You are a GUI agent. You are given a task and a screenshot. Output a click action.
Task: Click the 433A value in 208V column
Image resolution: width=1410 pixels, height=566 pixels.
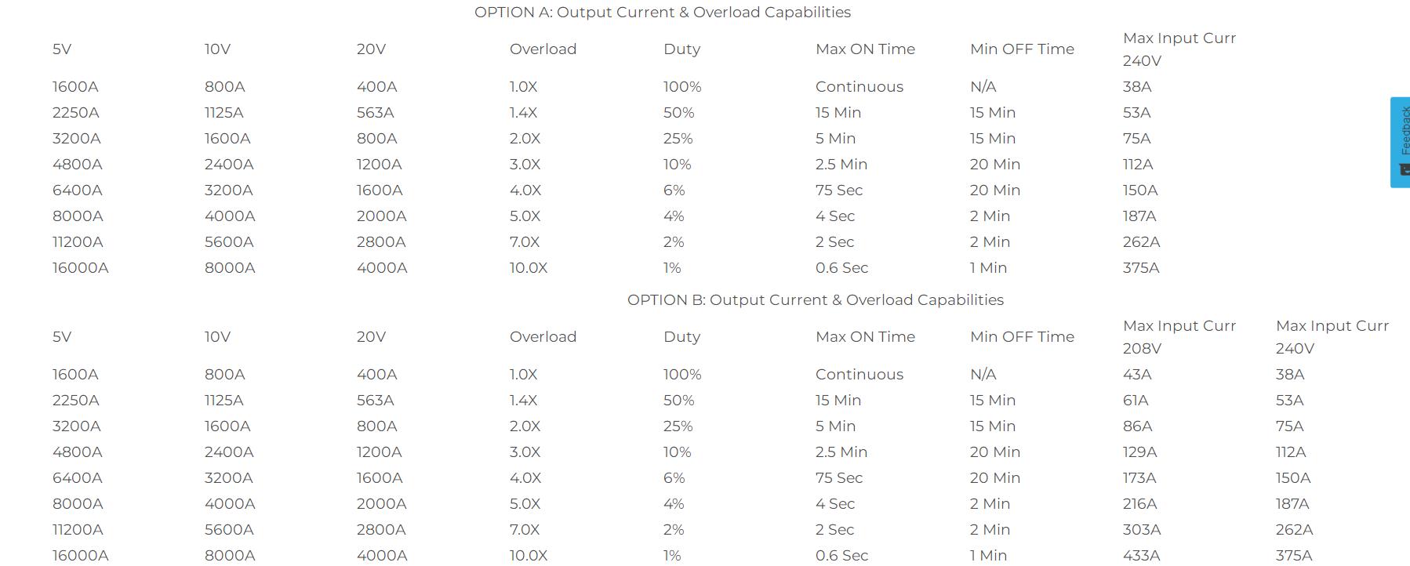[x=1141, y=556]
